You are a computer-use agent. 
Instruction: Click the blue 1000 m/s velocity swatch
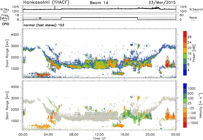click(x=185, y=86)
